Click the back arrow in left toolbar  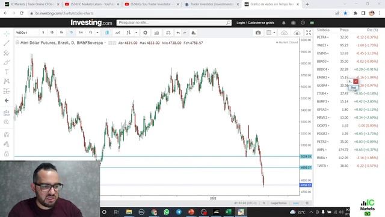7,101
